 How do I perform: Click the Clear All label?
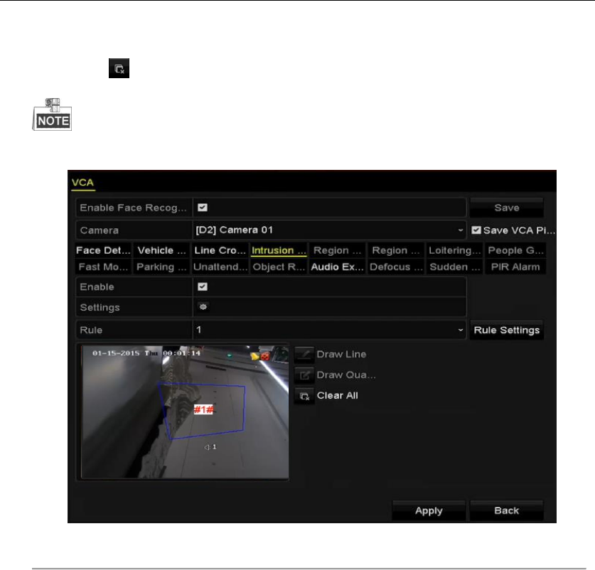click(x=338, y=396)
